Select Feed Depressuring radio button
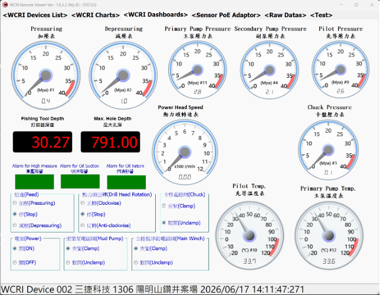The image size is (380, 295). [15, 225]
